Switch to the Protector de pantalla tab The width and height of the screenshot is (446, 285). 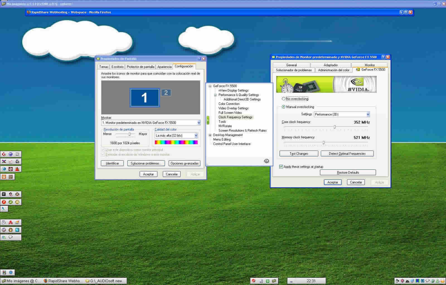140,67
